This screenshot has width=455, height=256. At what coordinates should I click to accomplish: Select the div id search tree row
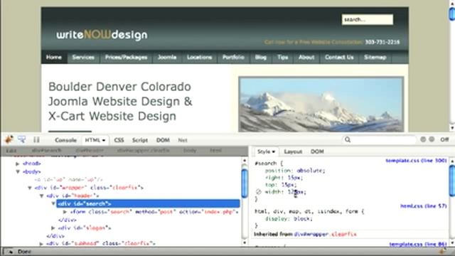148,203
